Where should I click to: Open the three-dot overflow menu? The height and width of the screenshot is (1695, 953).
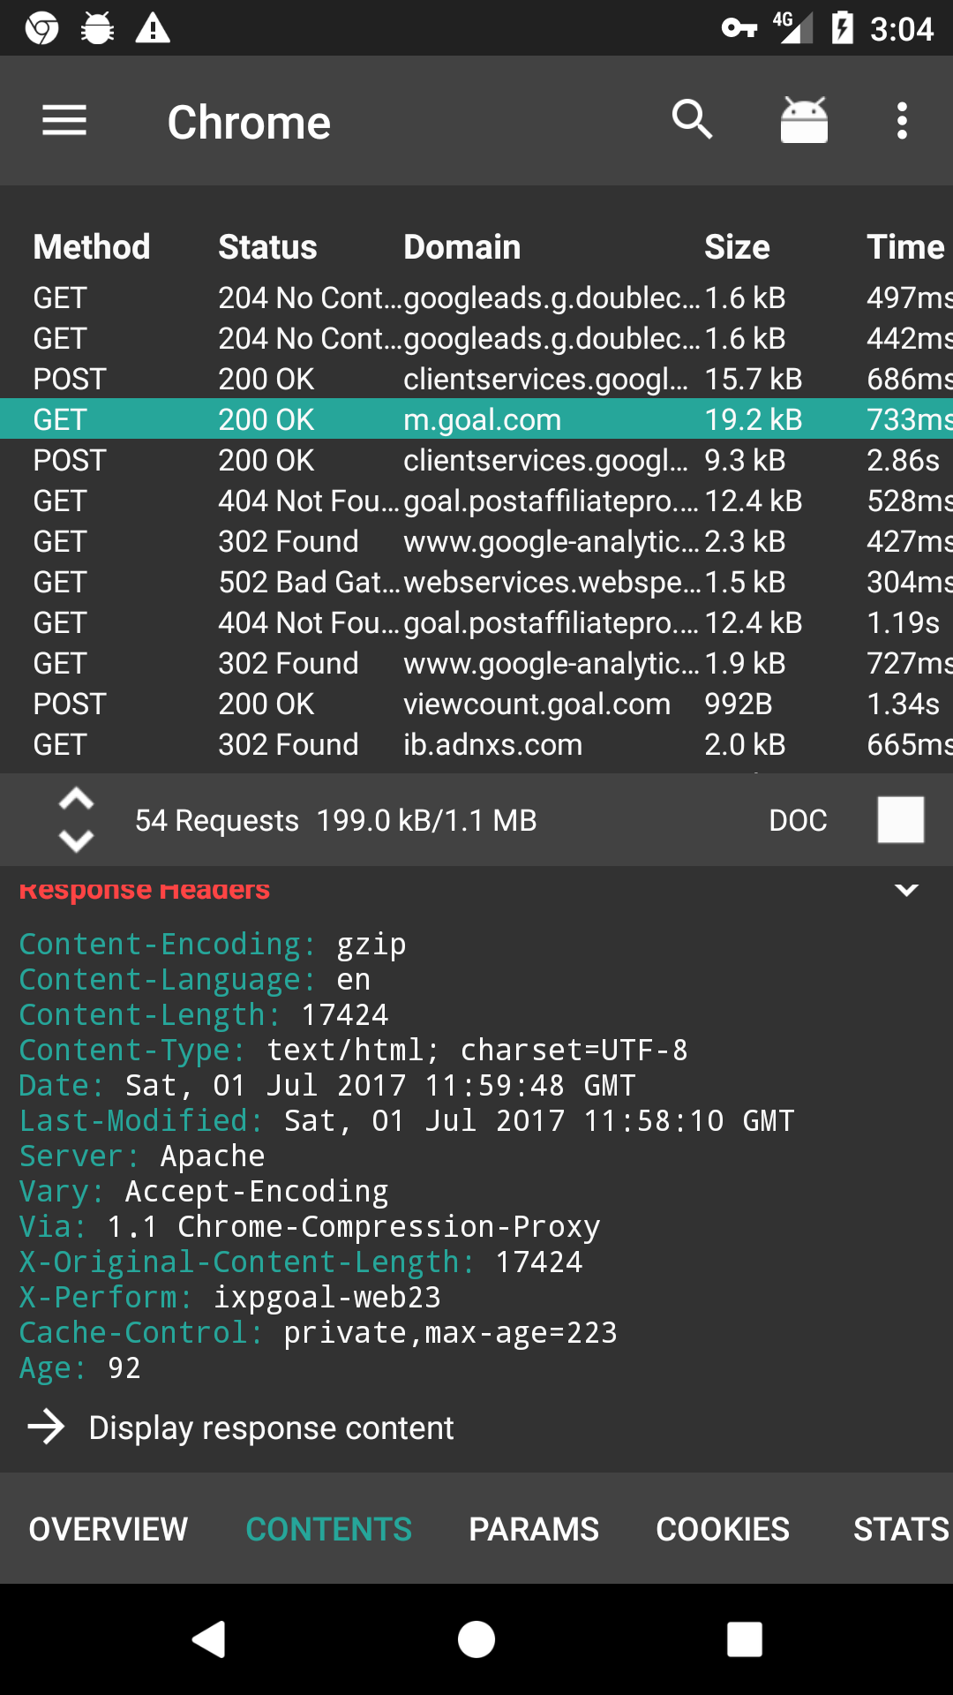pyautogui.click(x=902, y=121)
